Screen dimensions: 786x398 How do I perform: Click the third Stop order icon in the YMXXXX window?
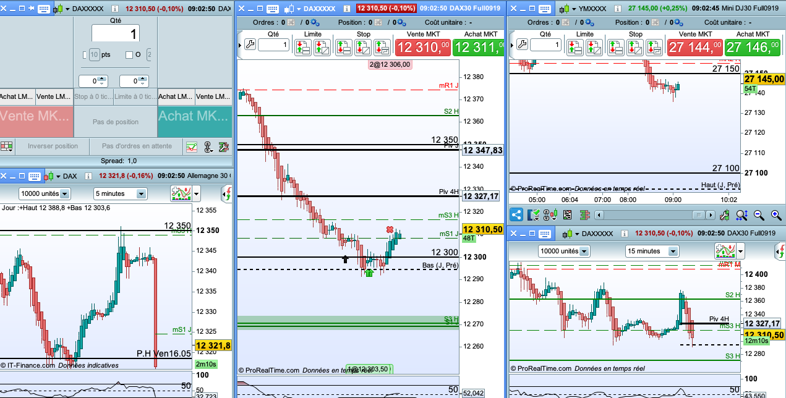654,47
